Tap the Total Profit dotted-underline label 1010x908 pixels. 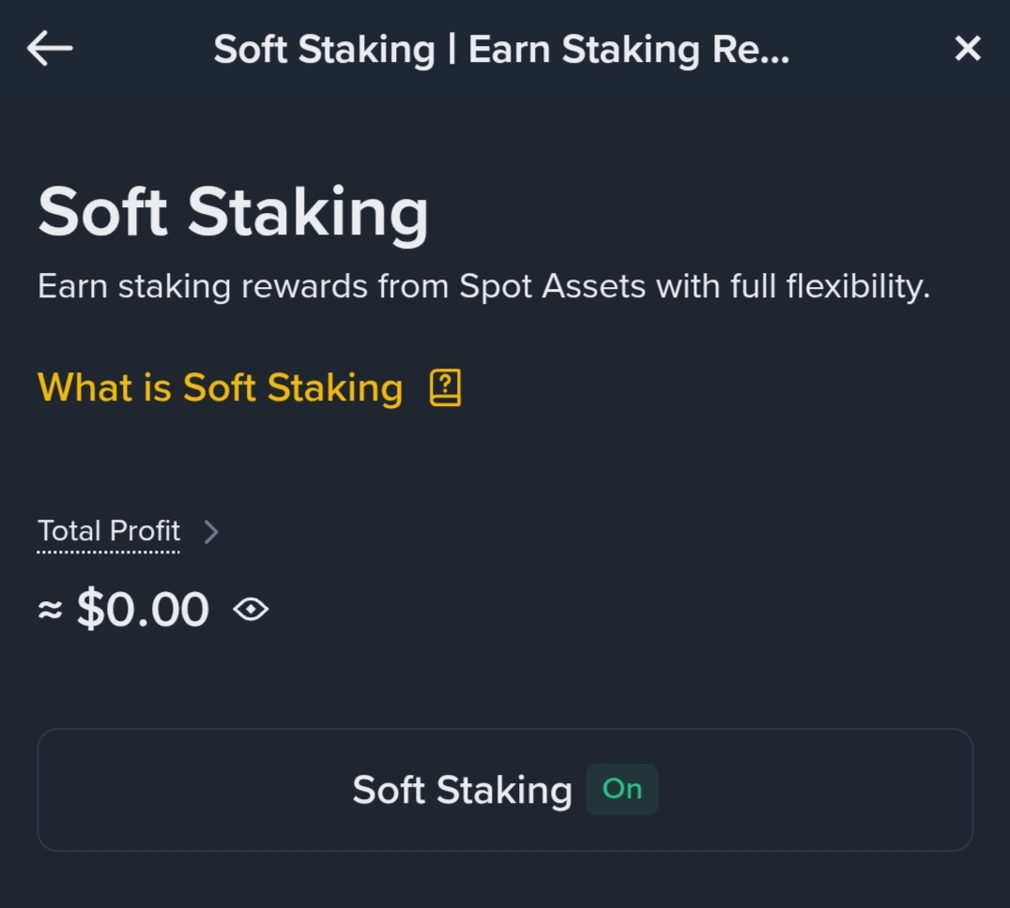tap(109, 532)
